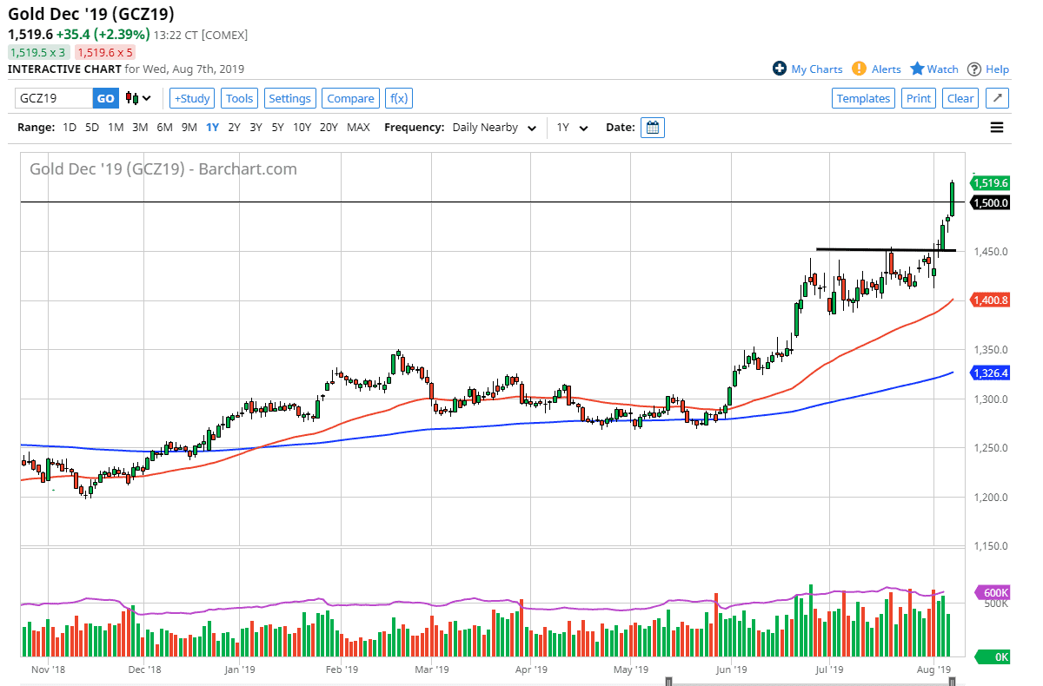Screen dimensions: 1043x686
Task: Click the My Charts plus icon
Action: click(x=780, y=69)
